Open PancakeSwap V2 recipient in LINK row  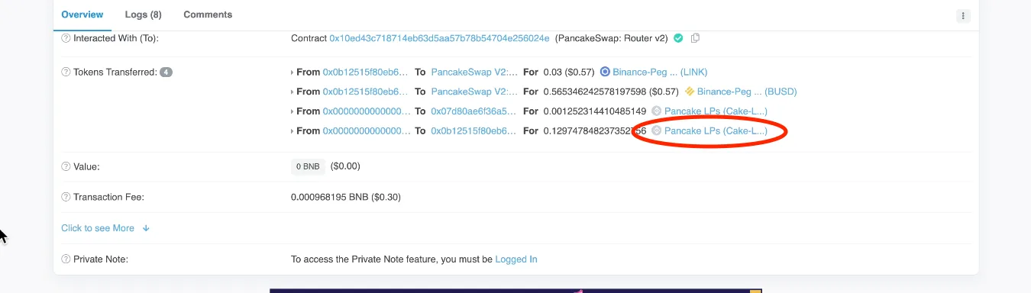tap(474, 72)
